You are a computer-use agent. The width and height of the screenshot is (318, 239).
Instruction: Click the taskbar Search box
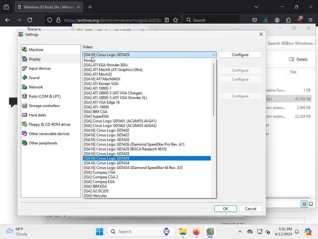[141, 232]
